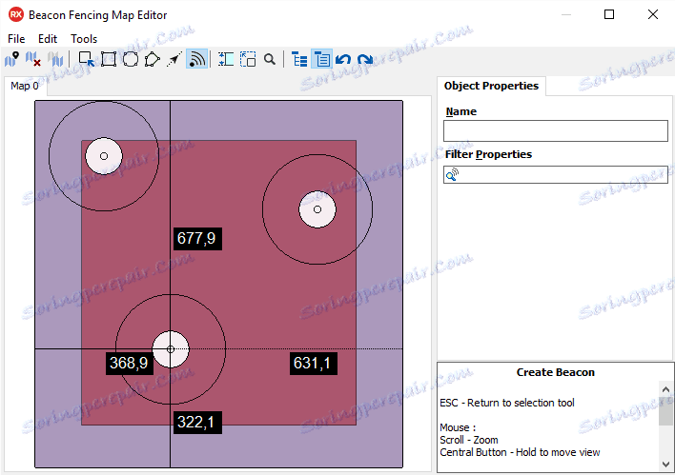Redo the last undone action
Viewport: 675px width, 475px height.
click(365, 59)
